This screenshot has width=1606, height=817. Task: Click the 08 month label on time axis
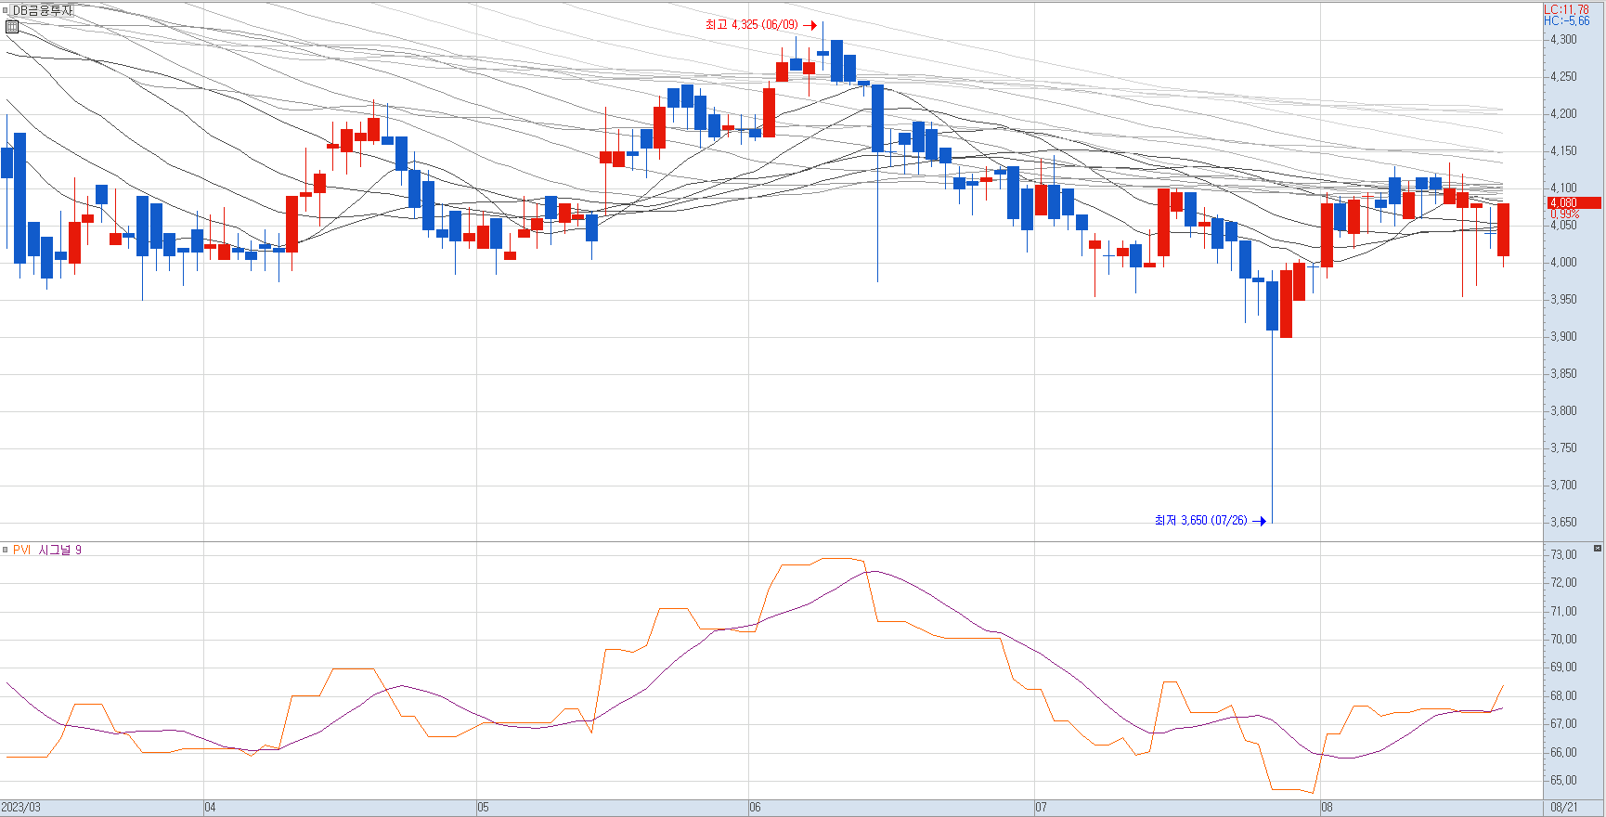pyautogui.click(x=1327, y=808)
